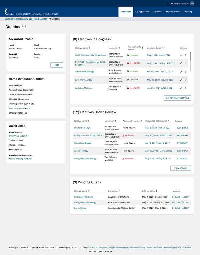The height and width of the screenshot is (255, 200).
Task: Go to My Application tab
Action: pyautogui.click(x=142, y=12)
